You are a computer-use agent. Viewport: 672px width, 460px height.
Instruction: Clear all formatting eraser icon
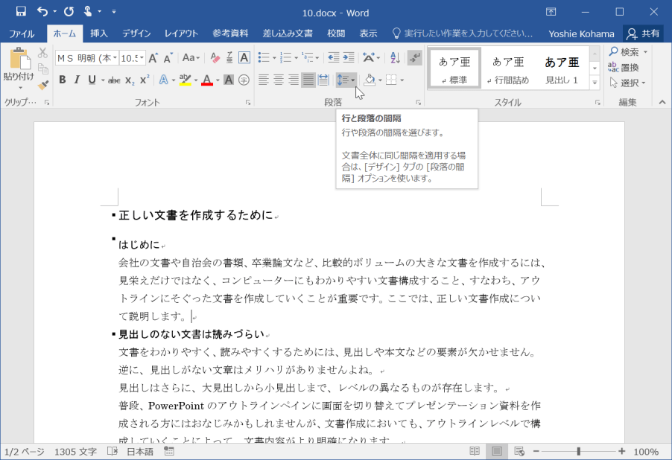pos(215,58)
